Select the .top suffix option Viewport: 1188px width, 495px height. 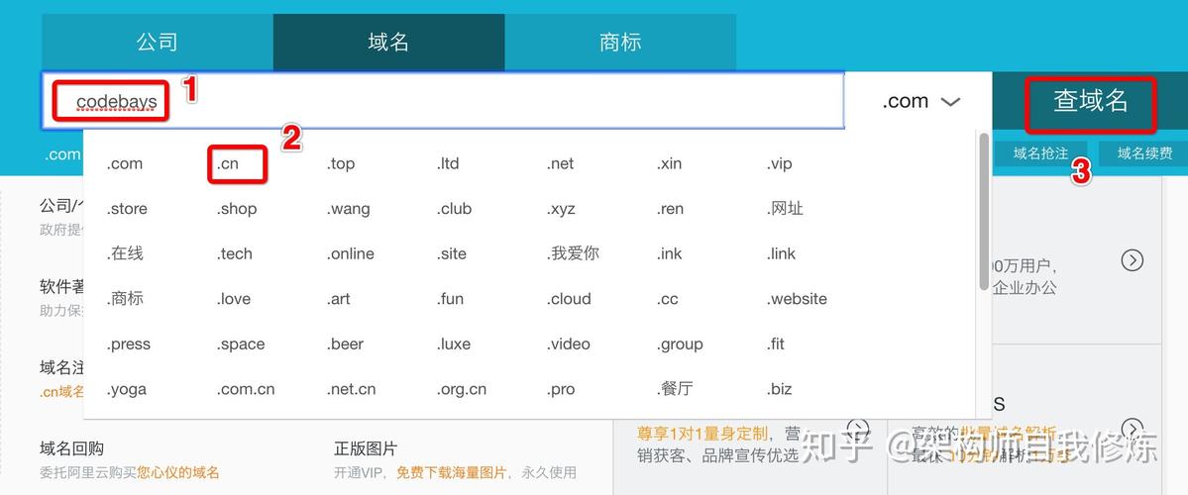point(340,163)
